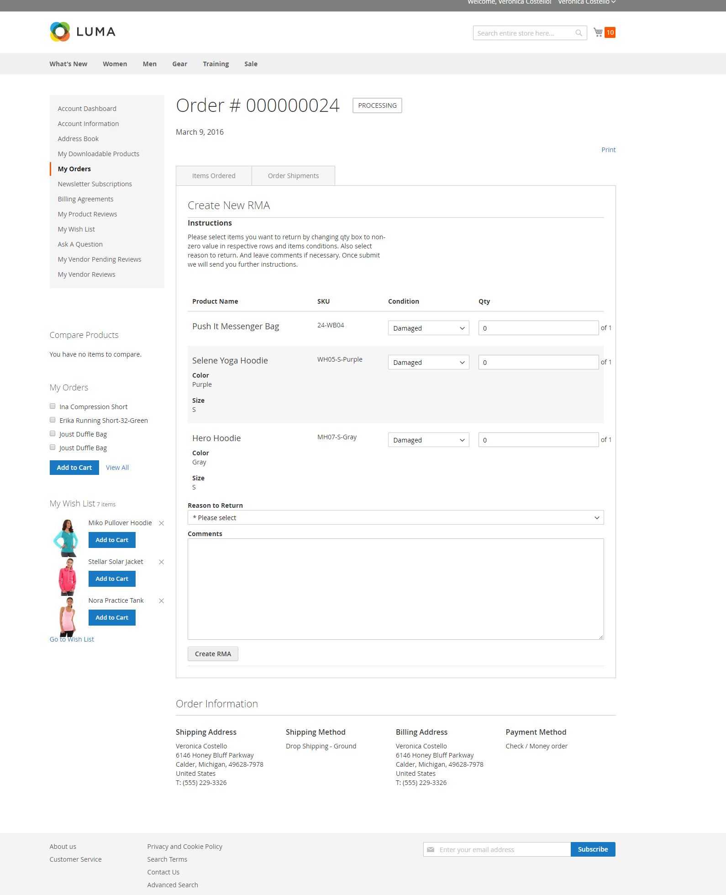Check the second Joust Duffle Bag checkbox

53,447
